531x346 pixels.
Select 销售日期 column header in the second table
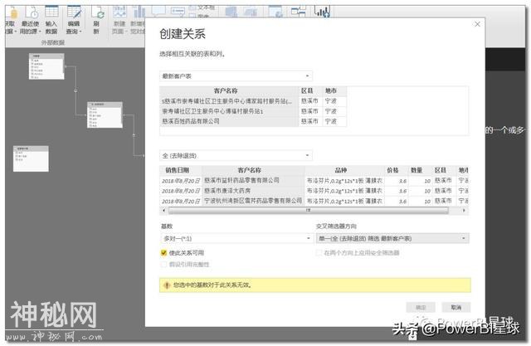point(180,170)
